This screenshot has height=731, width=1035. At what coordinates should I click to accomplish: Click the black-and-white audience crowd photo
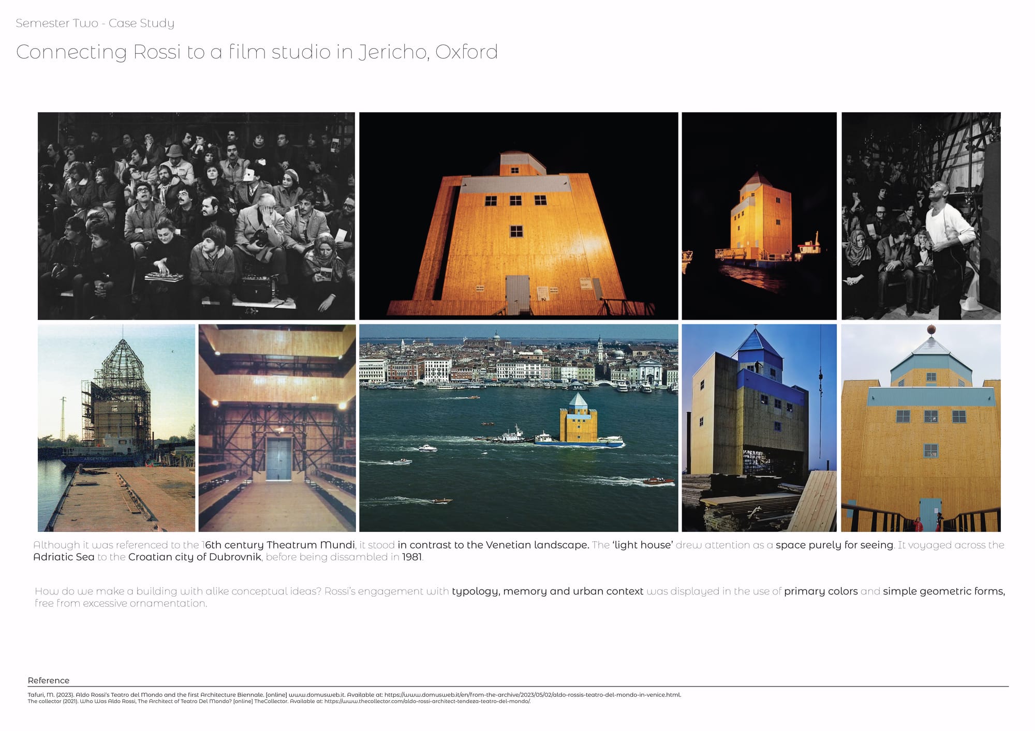click(x=196, y=216)
